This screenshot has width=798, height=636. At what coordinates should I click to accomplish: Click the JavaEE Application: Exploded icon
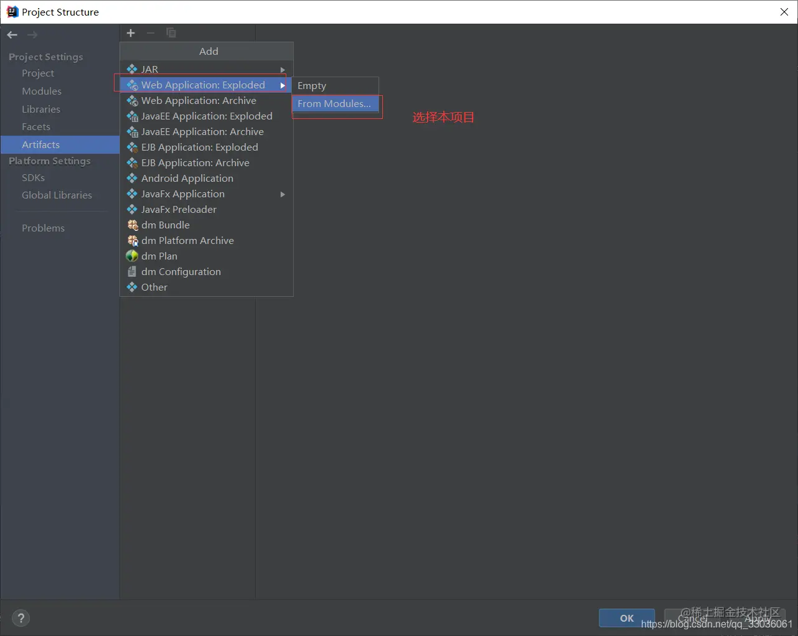[132, 116]
